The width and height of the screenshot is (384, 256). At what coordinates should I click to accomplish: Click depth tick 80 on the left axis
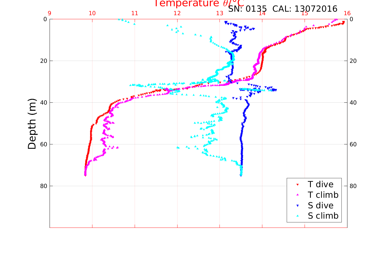(x=44, y=186)
